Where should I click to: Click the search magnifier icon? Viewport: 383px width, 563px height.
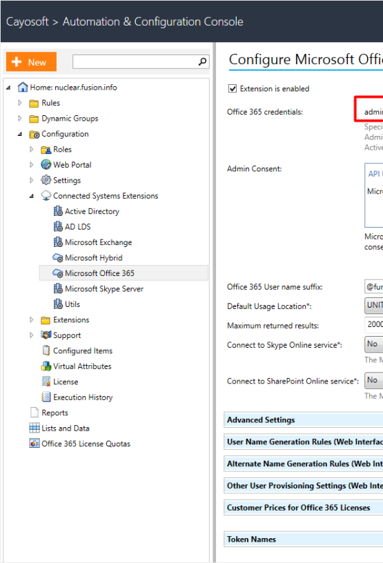point(202,62)
